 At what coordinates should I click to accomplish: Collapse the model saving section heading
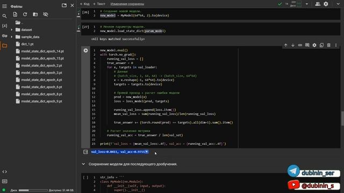click(x=83, y=164)
